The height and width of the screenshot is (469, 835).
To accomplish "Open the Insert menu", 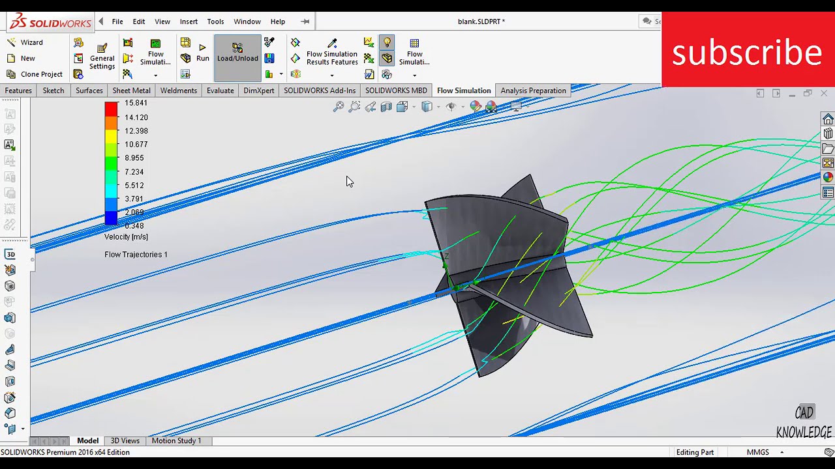I will point(189,21).
